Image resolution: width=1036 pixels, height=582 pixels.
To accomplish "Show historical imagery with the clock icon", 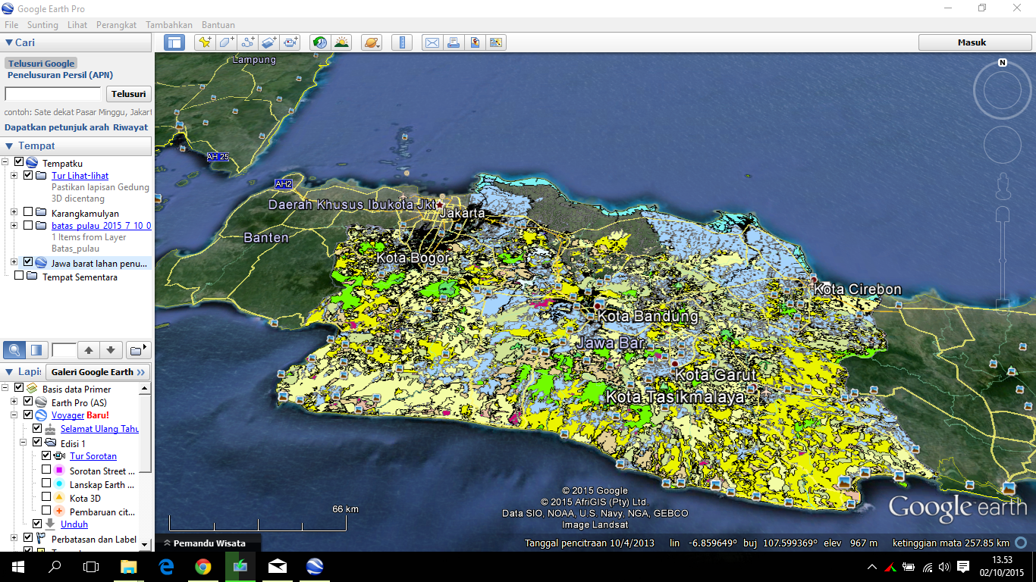I will coord(319,42).
